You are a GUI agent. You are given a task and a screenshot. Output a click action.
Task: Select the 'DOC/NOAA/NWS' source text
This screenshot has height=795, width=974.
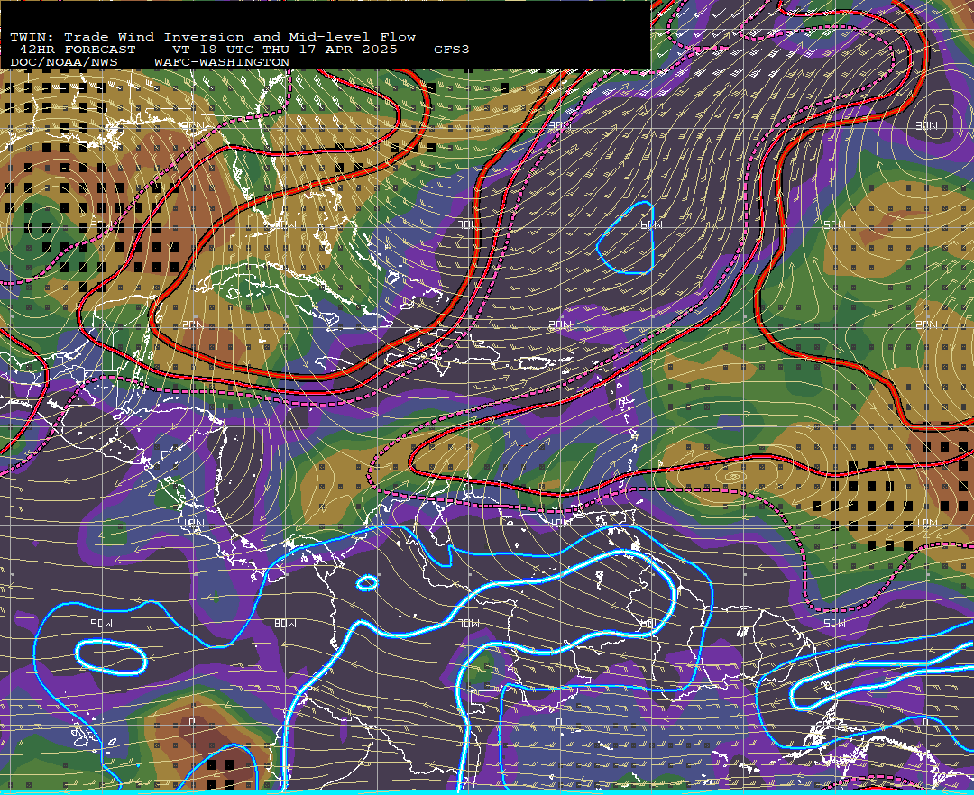tap(64, 63)
